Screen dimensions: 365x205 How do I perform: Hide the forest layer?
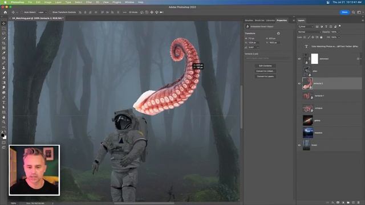click(x=299, y=145)
